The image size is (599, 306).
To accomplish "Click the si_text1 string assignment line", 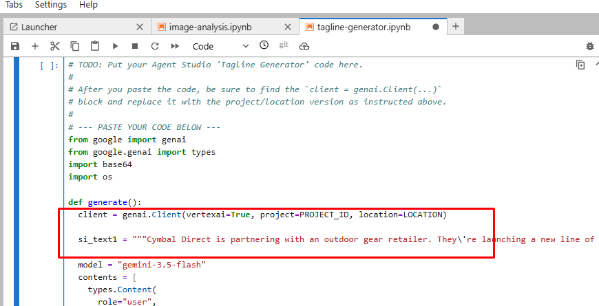I will (x=337, y=239).
